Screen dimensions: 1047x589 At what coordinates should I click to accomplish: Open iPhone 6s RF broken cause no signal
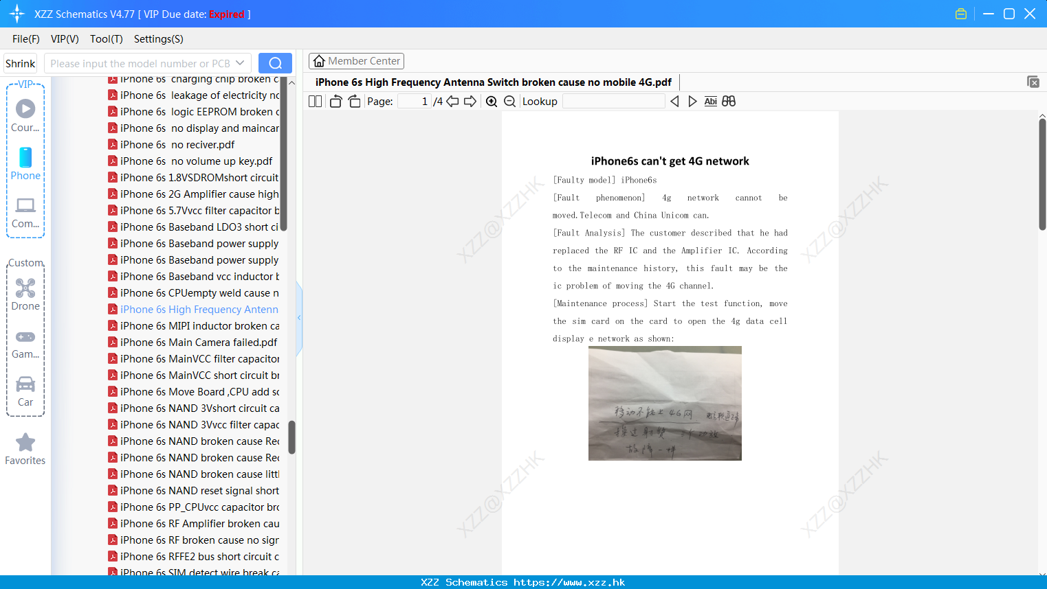point(193,540)
